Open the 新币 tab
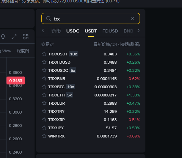The image size is (182, 158). [56, 31]
